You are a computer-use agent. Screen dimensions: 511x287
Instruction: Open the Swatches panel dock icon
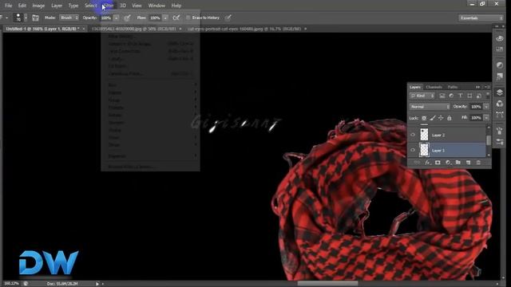(499, 49)
